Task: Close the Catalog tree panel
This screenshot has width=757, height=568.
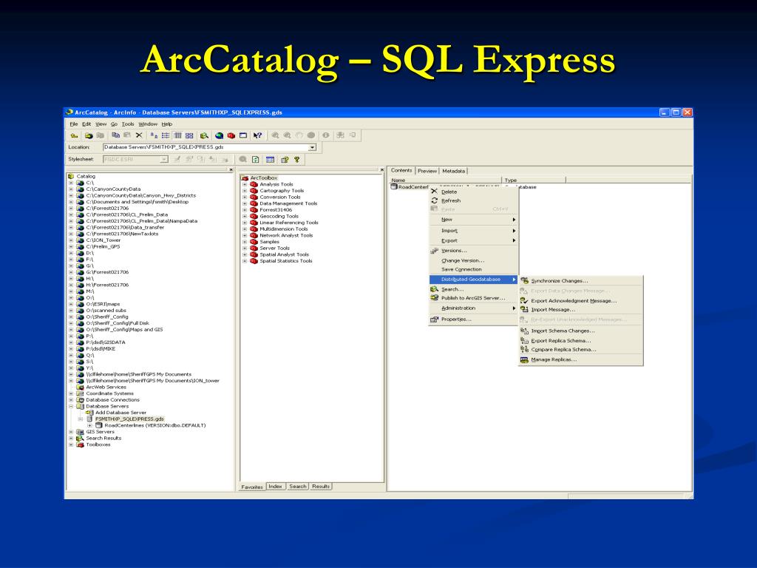Action: [231, 170]
